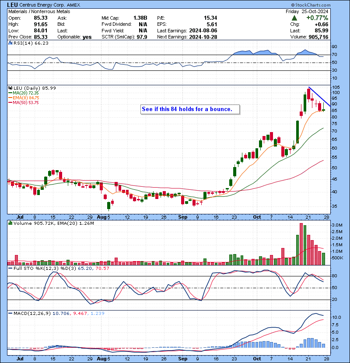Click the tallest red volume bar

coord(301,244)
